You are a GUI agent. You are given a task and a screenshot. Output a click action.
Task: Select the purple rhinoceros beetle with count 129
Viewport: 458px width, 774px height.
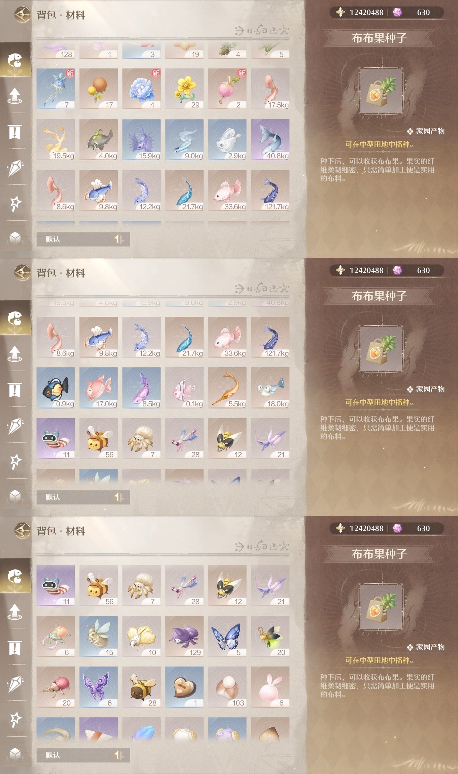pyautogui.click(x=184, y=636)
